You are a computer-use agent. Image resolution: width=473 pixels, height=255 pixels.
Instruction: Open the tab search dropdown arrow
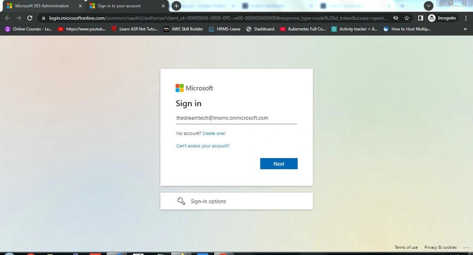pyautogui.click(x=428, y=6)
